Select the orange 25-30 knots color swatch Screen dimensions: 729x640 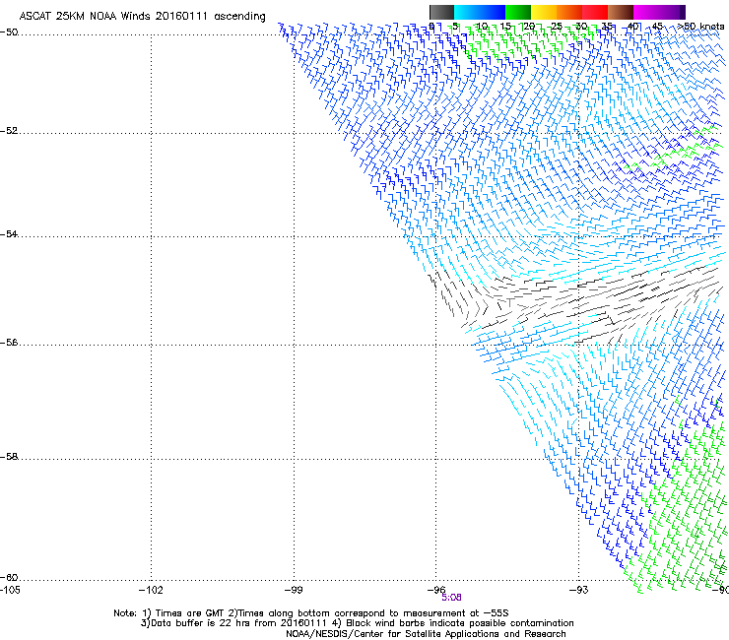coord(569,12)
